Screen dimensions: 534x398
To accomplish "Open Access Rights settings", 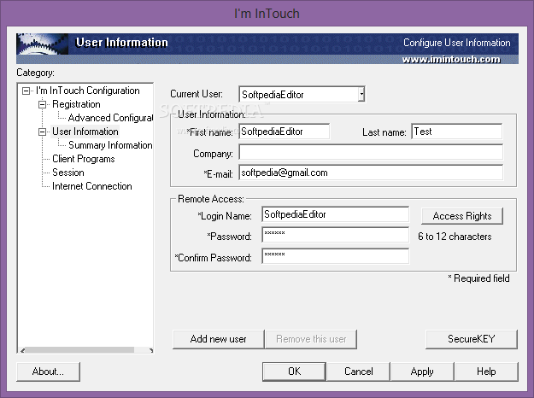I will [462, 216].
